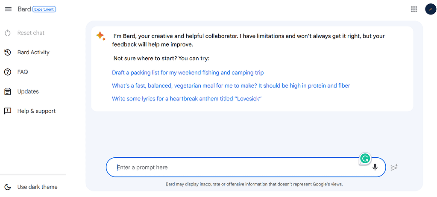Image resolution: width=437 pixels, height=197 pixels.
Task: Click the FAQ question mark icon
Action: point(8,72)
